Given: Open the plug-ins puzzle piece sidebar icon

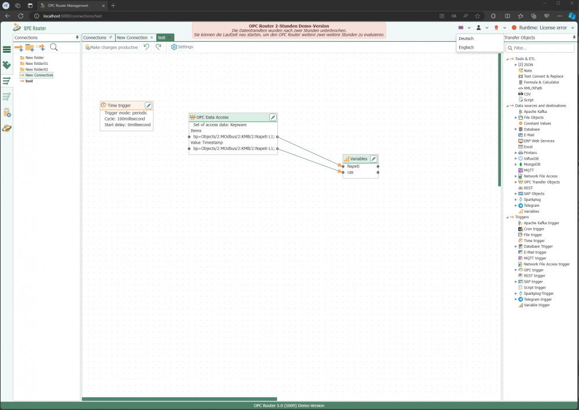Looking at the screenshot, I should coord(6,65).
